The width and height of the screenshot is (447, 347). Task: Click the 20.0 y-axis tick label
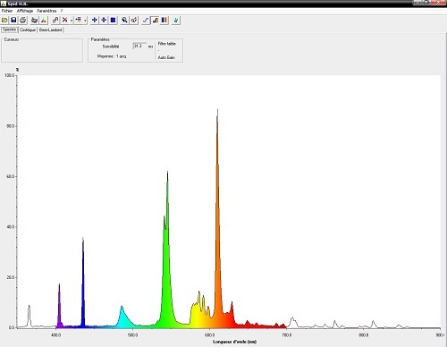(x=11, y=277)
